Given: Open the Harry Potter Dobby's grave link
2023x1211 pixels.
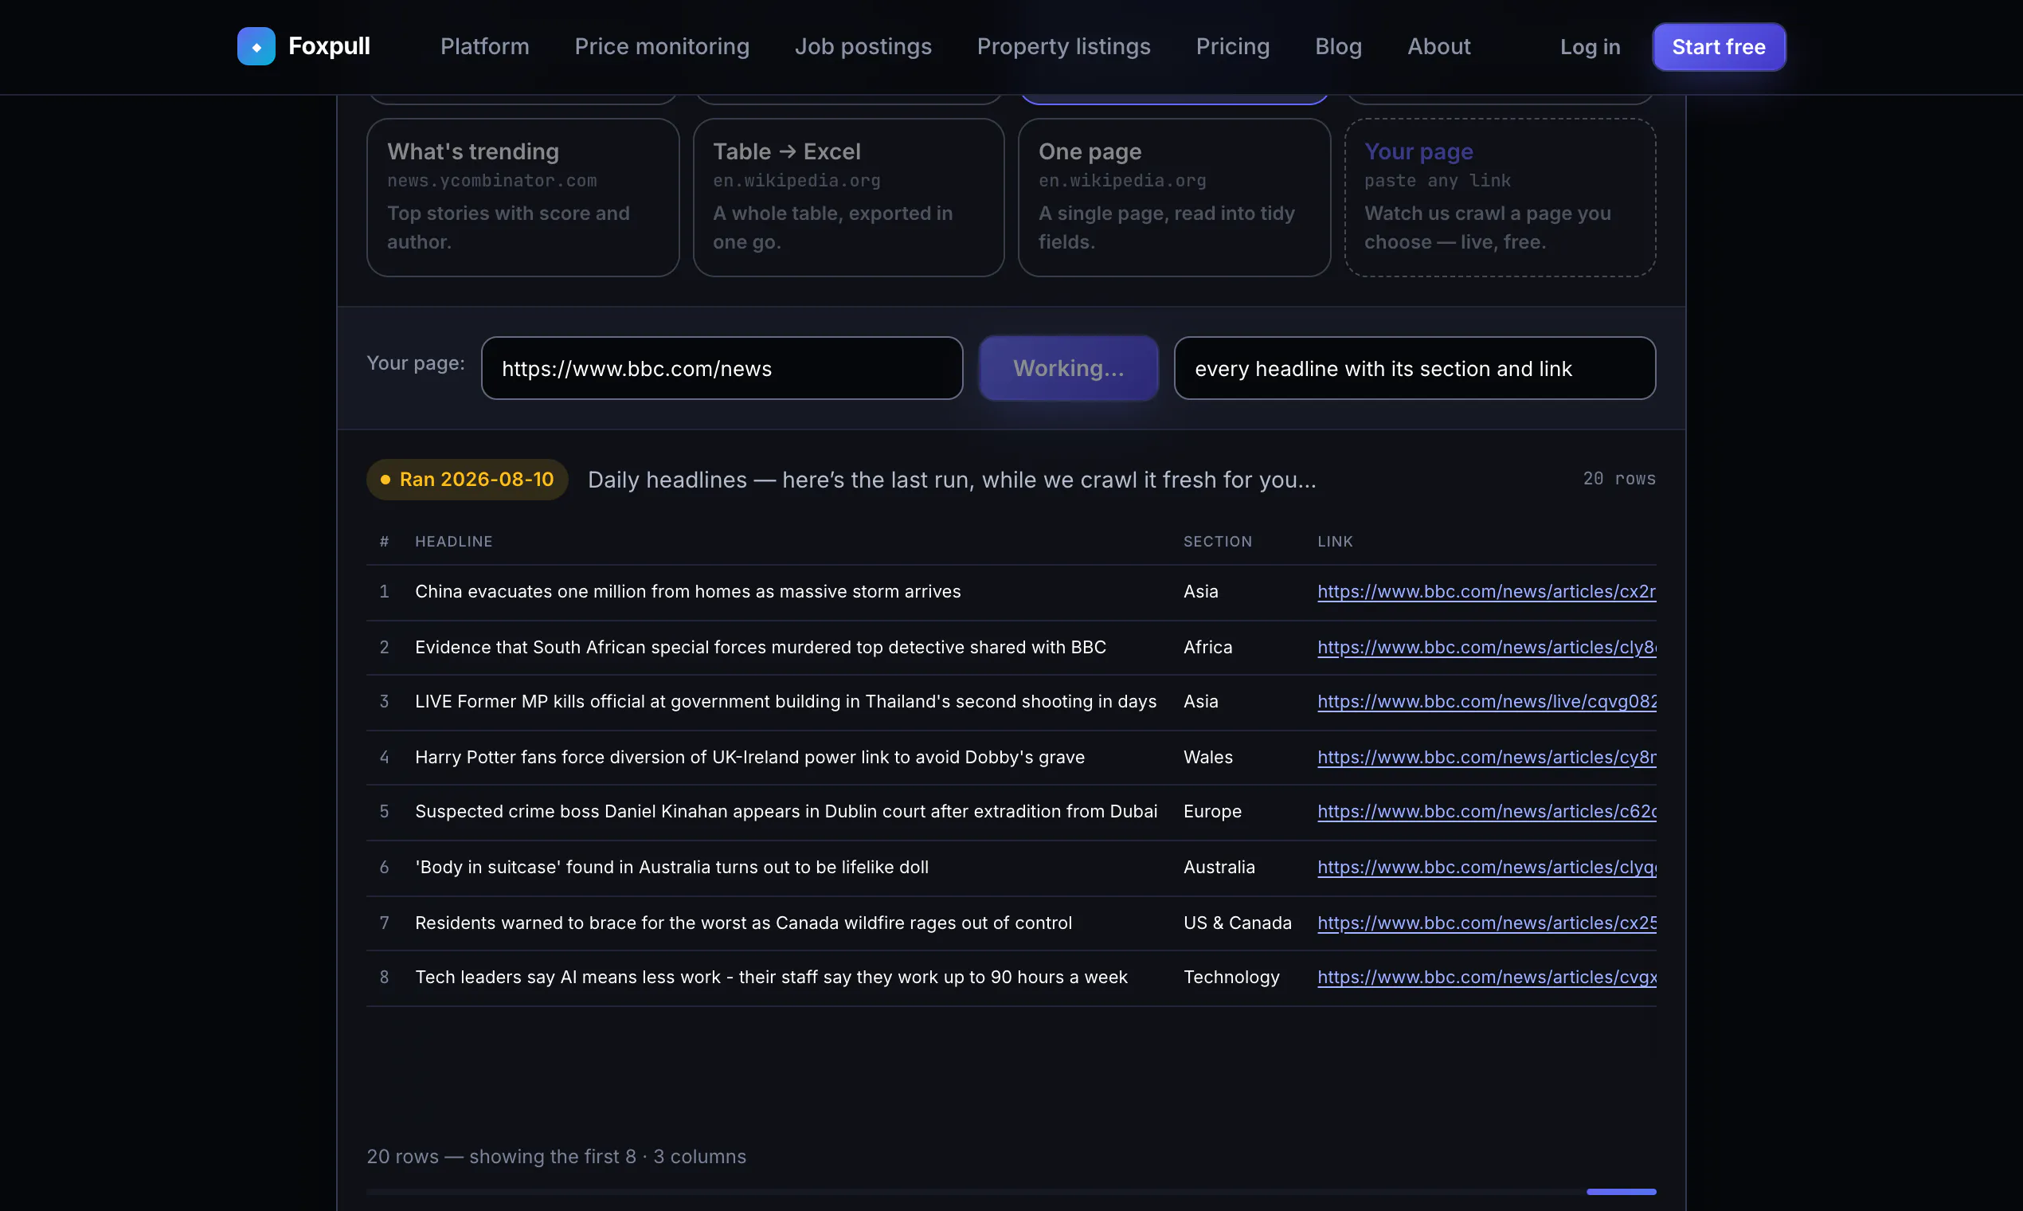Looking at the screenshot, I should [x=1486, y=758].
